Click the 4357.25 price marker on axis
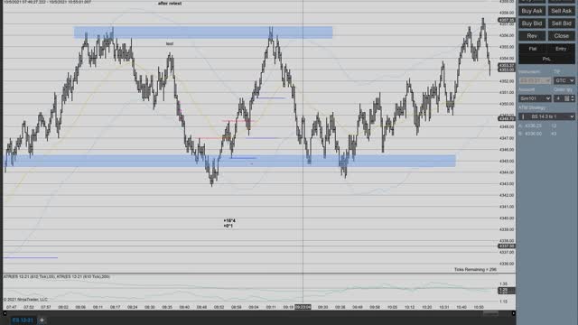 point(506,20)
